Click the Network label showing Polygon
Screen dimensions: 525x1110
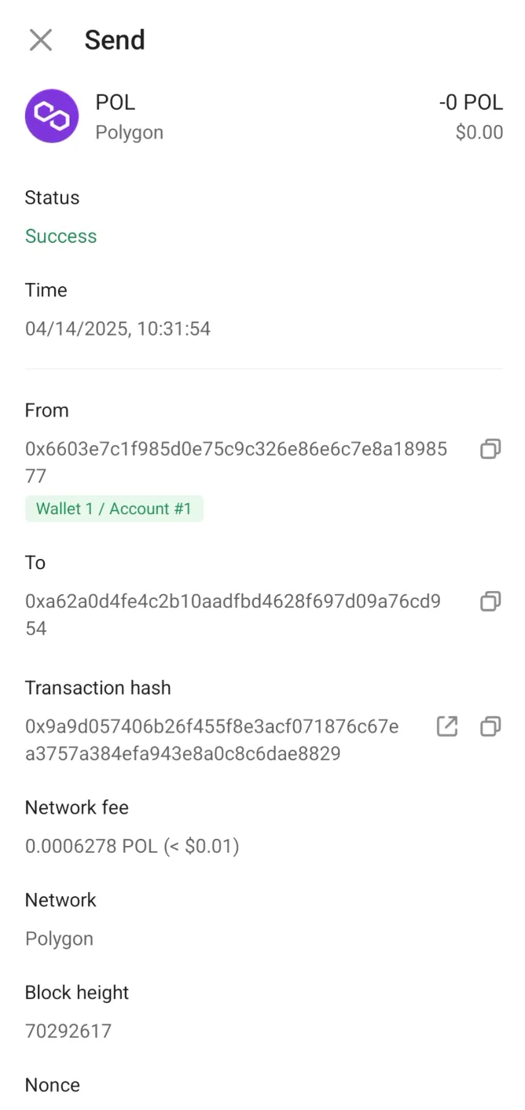pos(61,899)
